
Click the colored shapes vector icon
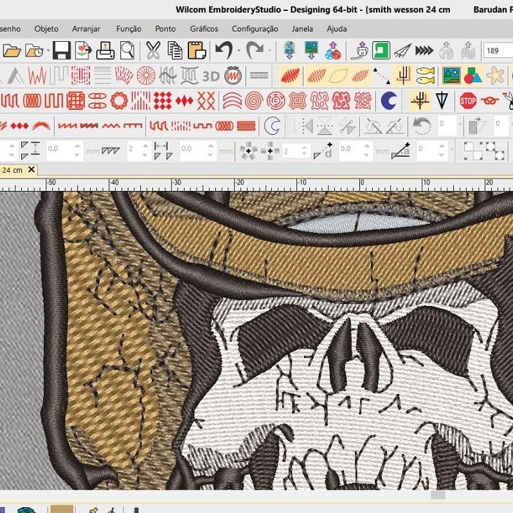click(x=473, y=76)
